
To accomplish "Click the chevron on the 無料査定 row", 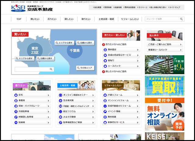I will point(138,50).
